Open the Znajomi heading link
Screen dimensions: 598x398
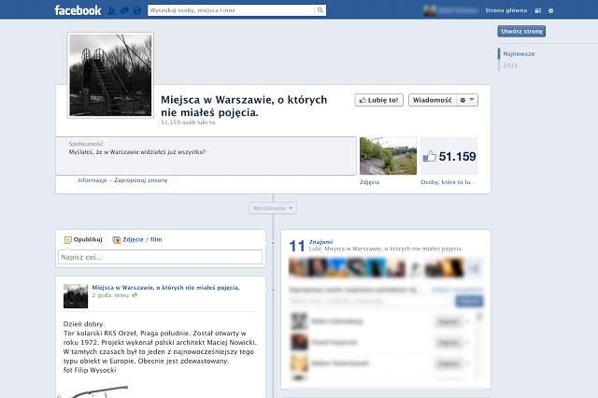(x=320, y=242)
